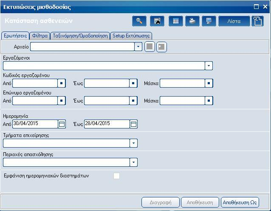Click the Αποθήκευση Ως button

[x=240, y=202]
